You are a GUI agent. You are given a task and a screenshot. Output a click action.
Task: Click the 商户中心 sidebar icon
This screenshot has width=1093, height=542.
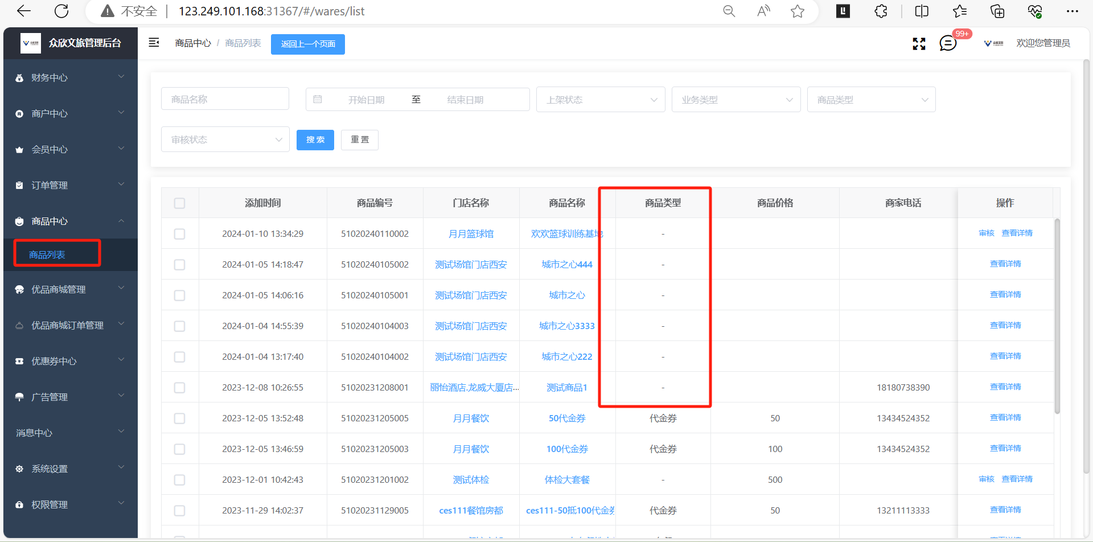click(19, 114)
